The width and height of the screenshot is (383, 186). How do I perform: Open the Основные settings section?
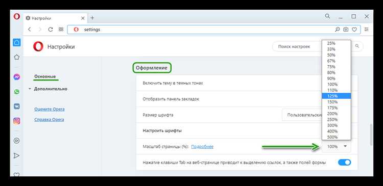click(45, 76)
